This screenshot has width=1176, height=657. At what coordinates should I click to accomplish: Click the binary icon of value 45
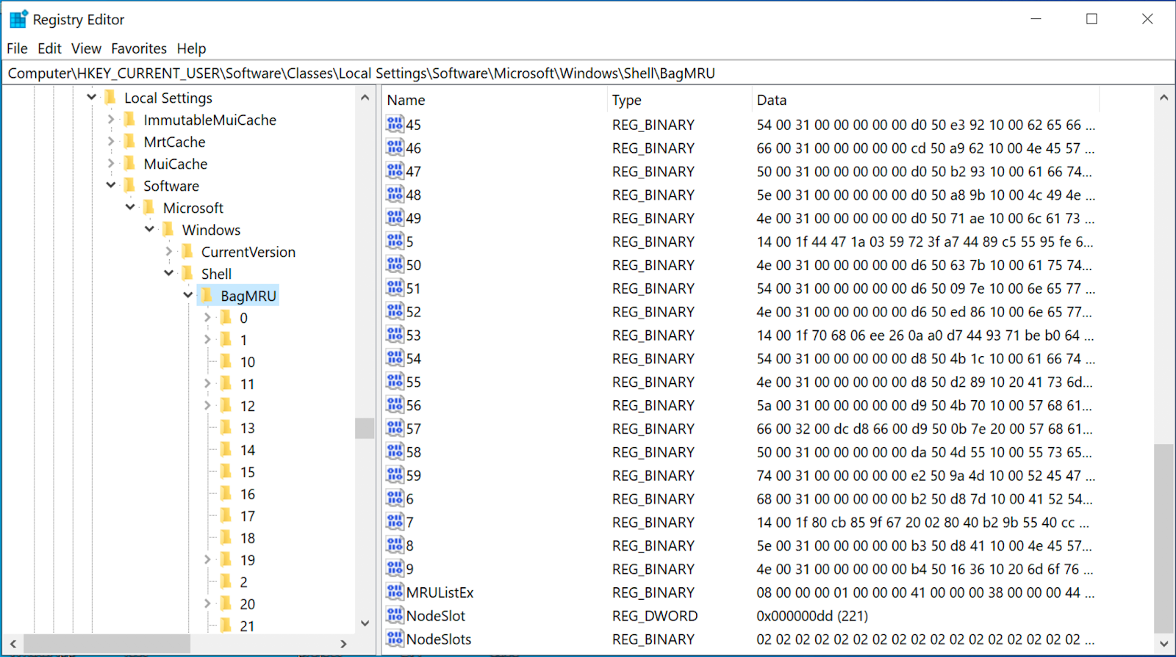point(395,124)
